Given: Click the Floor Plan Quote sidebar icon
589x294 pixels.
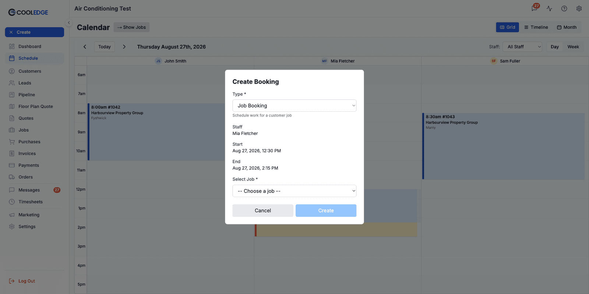Looking at the screenshot, I should coord(12,107).
